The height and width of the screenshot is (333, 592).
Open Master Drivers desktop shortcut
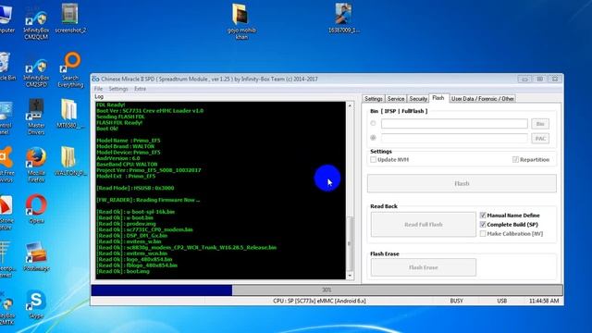36,117
